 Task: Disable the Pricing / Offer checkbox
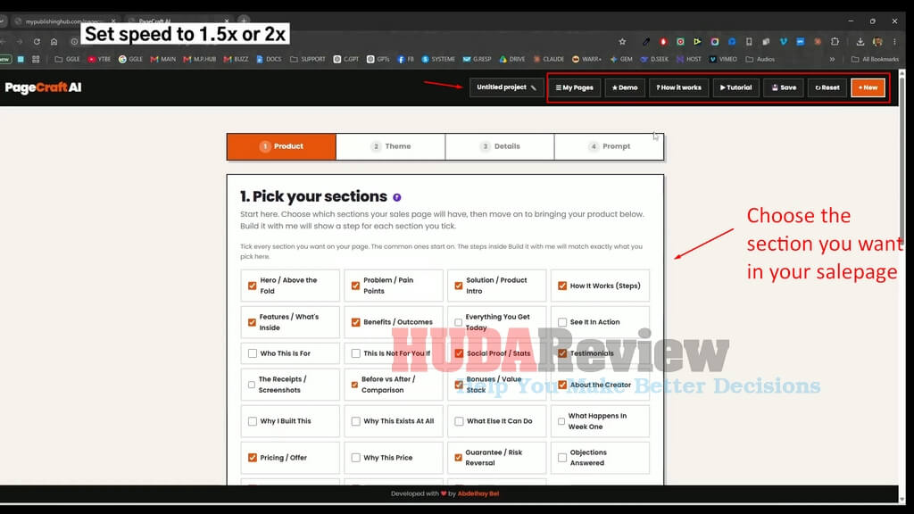[x=253, y=458]
